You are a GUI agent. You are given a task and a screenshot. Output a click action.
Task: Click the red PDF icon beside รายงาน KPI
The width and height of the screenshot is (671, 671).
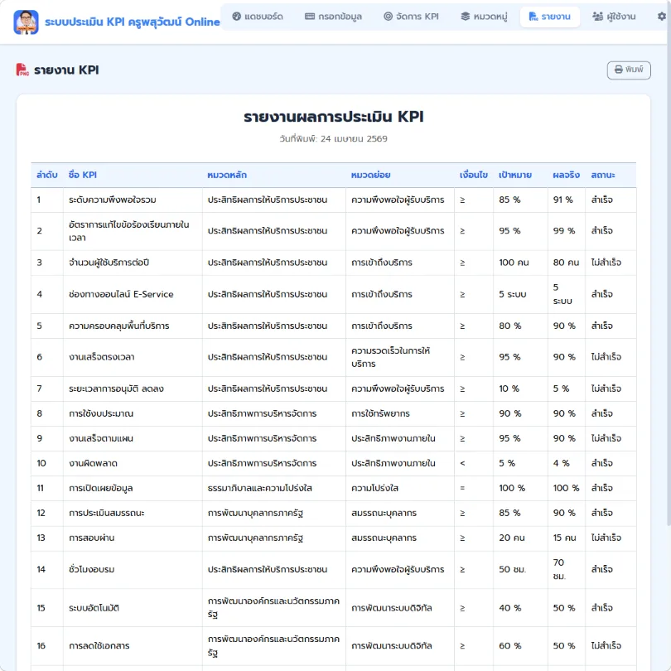coord(22,70)
